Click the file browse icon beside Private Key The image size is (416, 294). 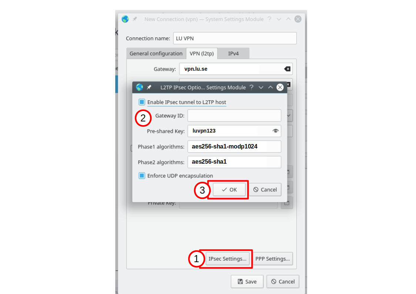click(x=287, y=203)
